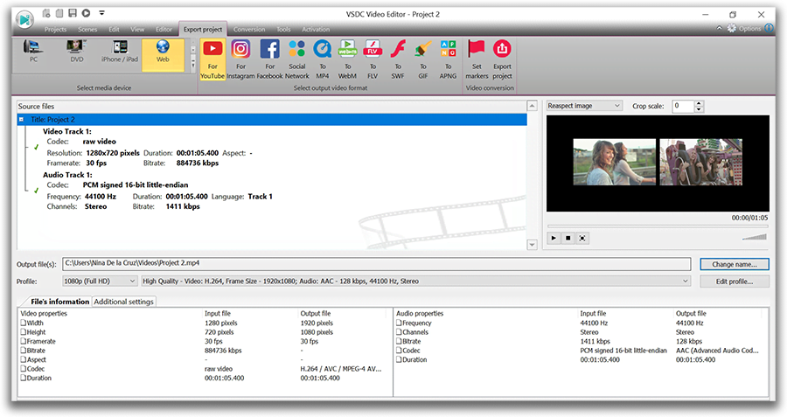The width and height of the screenshot is (787, 417).
Task: Select the To MP4 format icon
Action: click(x=322, y=60)
